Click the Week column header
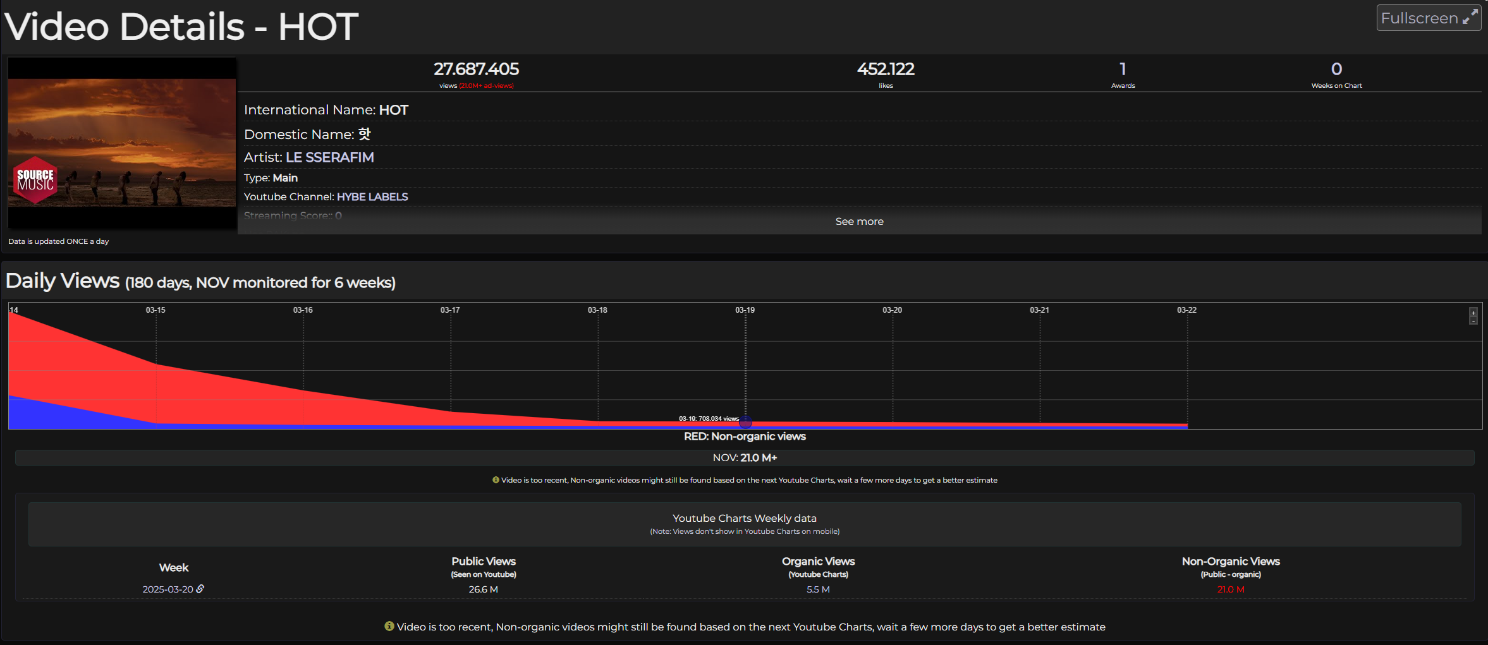1488x645 pixels. [174, 568]
